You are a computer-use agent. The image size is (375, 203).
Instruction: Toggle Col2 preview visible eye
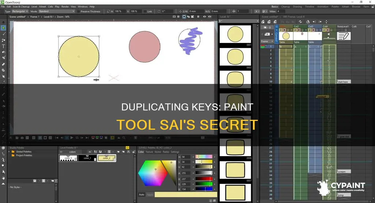295,30
